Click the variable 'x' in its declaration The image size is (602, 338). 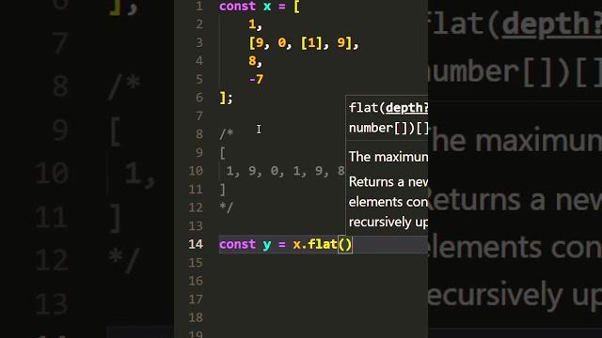coord(267,7)
